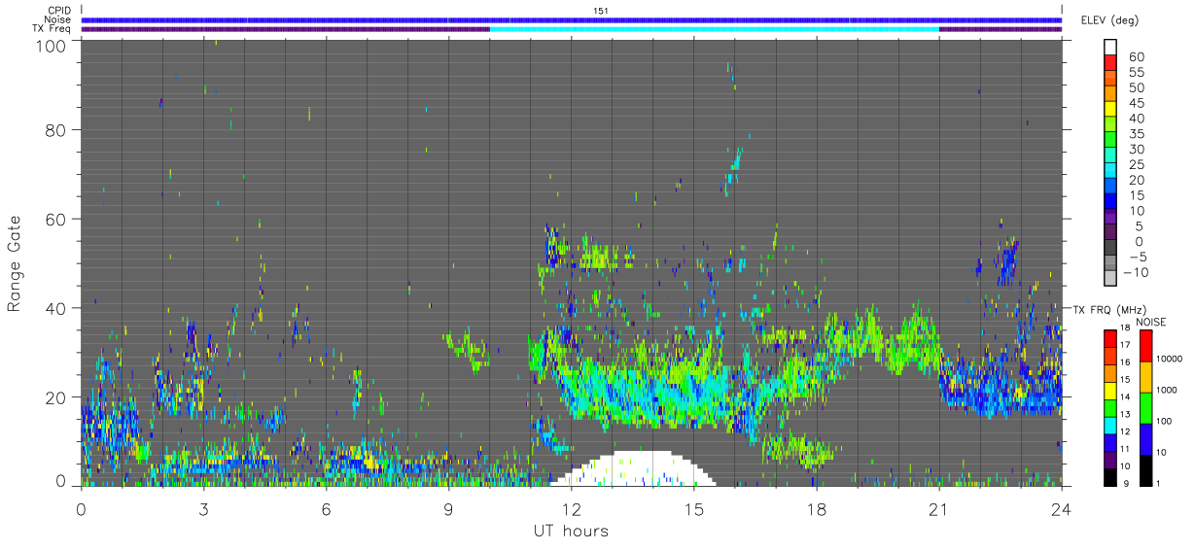Click the 'NOISE' legend title
Image resolution: width=1194 pixels, height=551 pixels.
[1151, 322]
